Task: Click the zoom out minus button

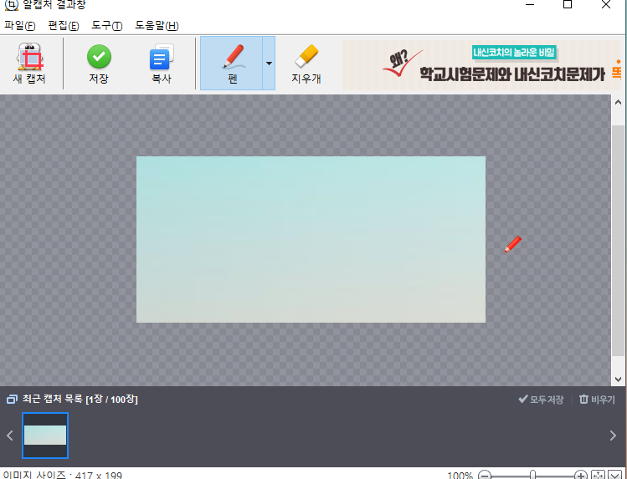Action: pyautogui.click(x=485, y=475)
